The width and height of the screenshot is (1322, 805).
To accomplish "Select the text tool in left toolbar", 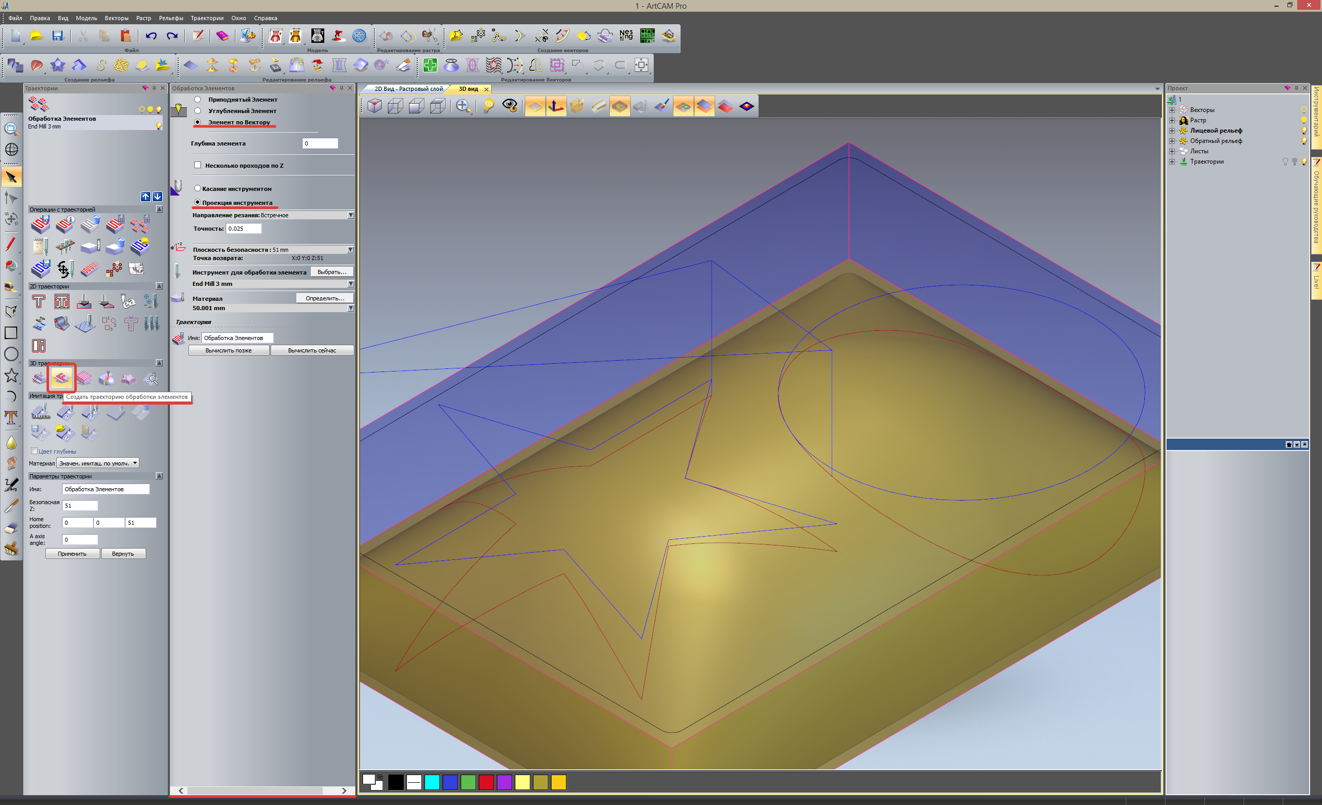I will [x=11, y=417].
